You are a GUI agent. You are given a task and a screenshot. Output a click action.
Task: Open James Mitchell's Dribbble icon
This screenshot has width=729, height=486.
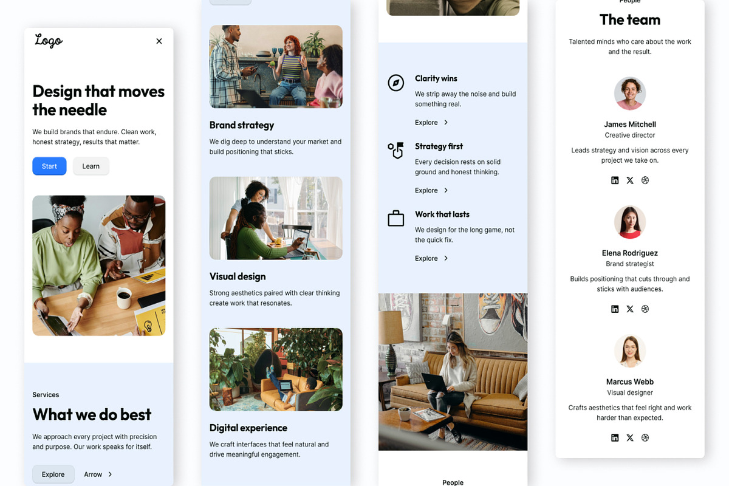tap(645, 180)
